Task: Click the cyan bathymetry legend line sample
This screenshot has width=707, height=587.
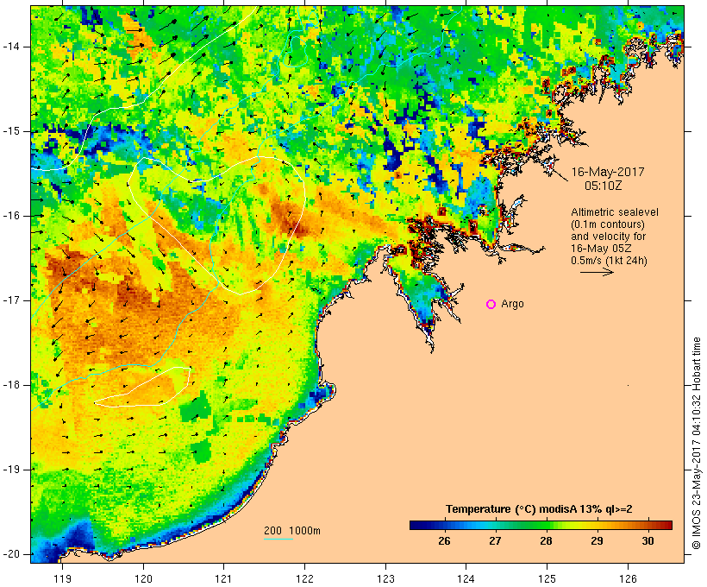Action: point(278,539)
